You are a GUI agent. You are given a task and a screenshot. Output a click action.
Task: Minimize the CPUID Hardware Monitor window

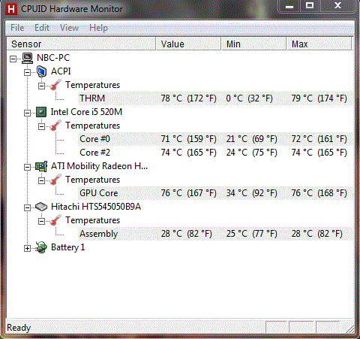pos(289,7)
